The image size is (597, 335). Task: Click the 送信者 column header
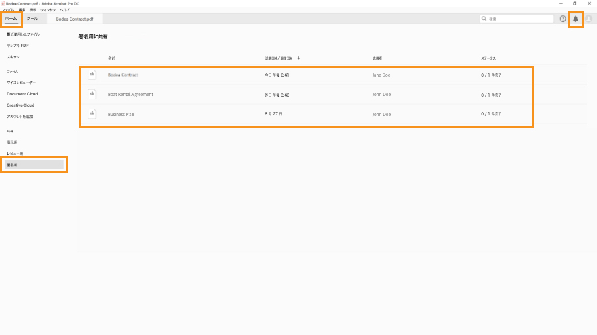pos(377,58)
